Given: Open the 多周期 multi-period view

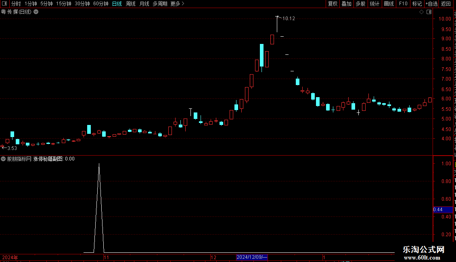Looking at the screenshot, I should (x=160, y=4).
